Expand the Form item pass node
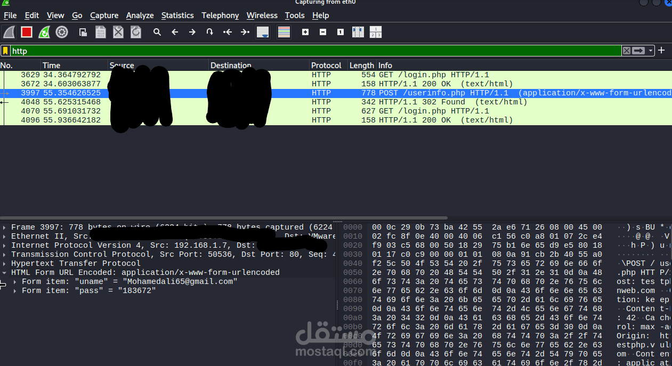Viewport: 672px width, 366px height. click(x=15, y=291)
